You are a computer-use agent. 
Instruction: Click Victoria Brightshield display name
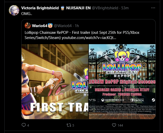point(40,8)
